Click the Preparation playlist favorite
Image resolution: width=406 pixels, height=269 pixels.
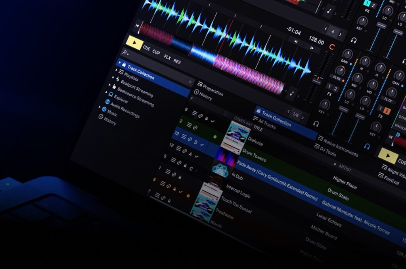point(213,90)
